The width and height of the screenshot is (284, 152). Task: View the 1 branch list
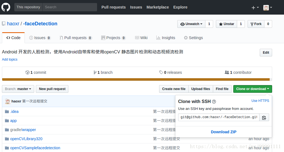(103, 72)
